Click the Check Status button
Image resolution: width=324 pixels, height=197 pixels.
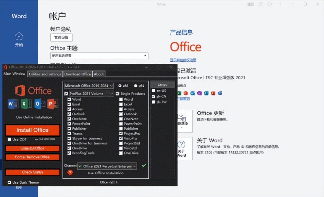(32, 172)
